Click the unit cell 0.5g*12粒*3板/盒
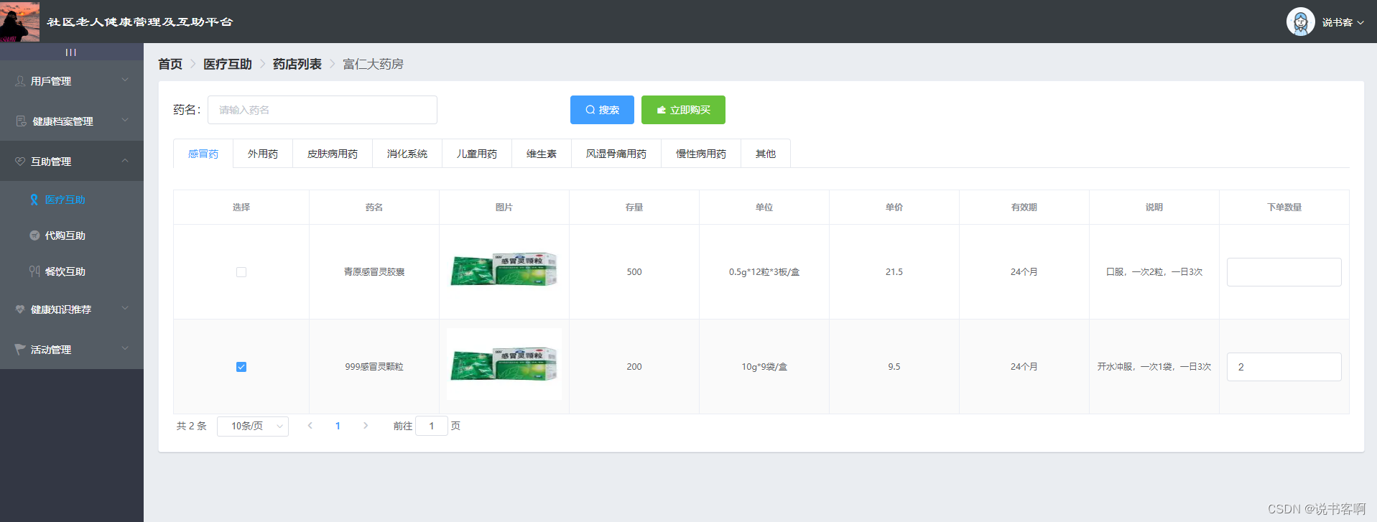Viewport: 1377px width, 522px height. coord(764,272)
